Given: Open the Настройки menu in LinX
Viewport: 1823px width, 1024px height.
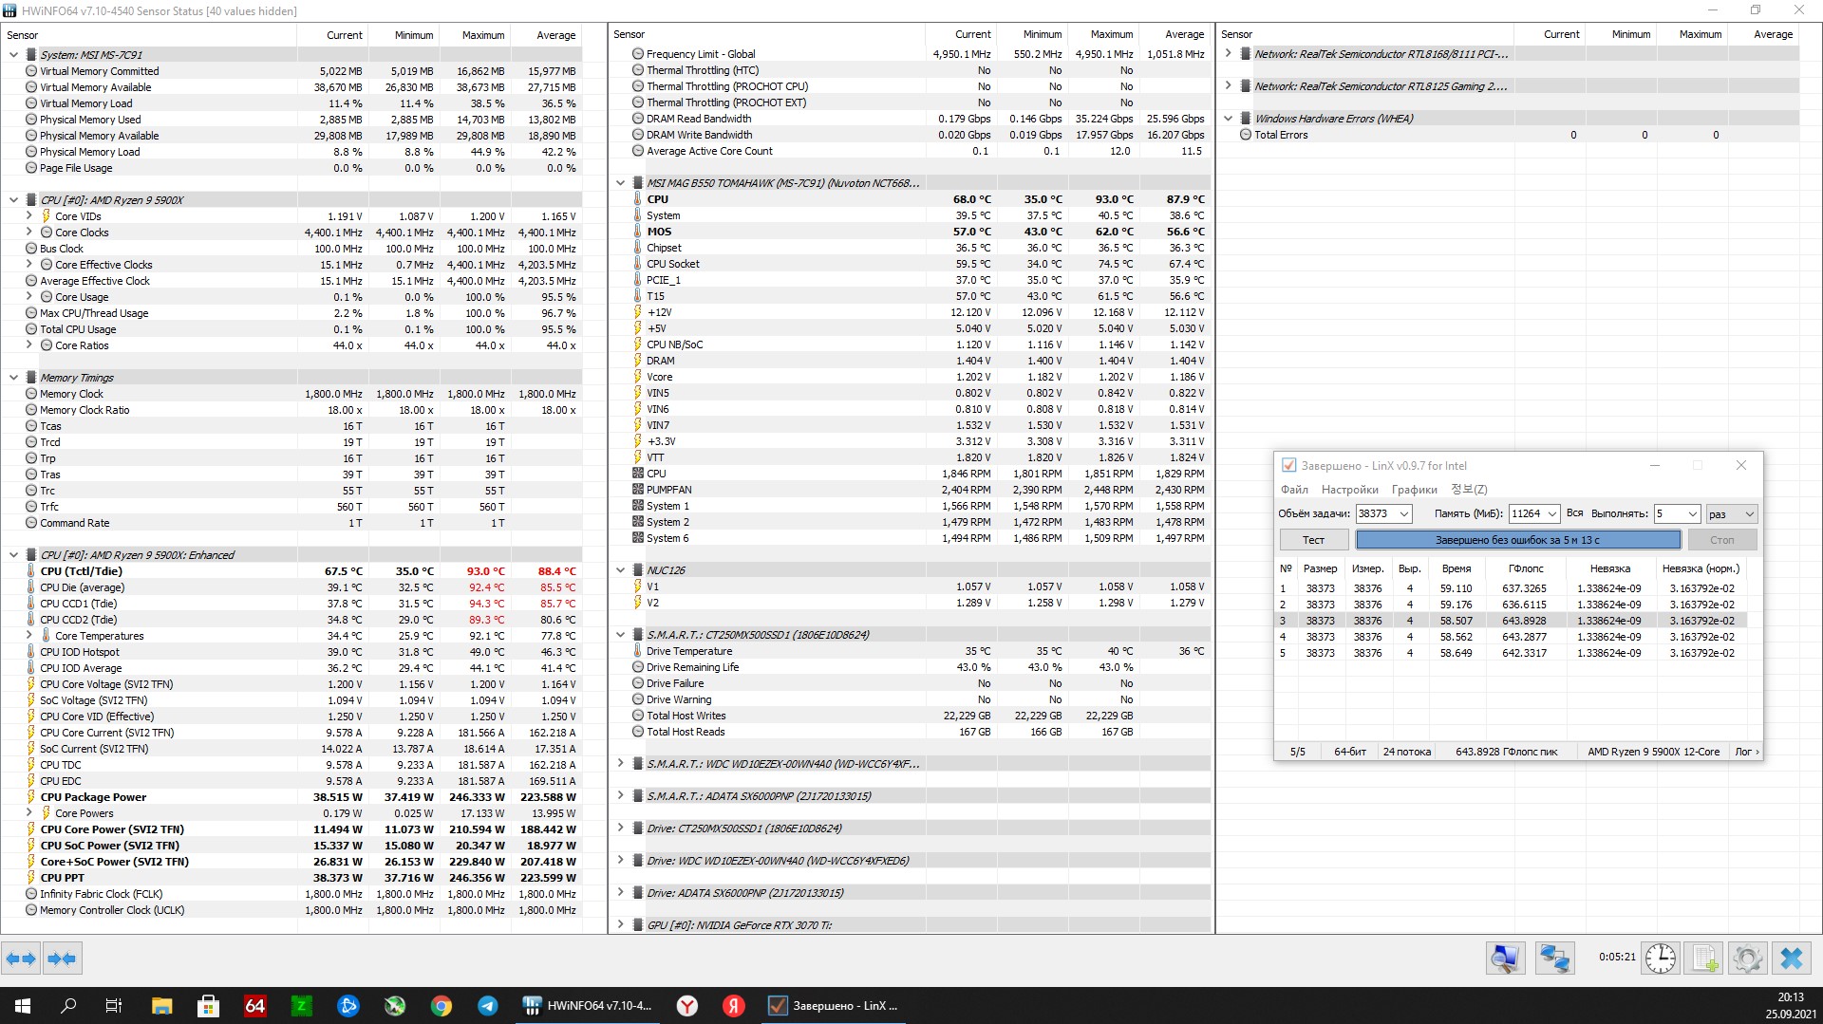Looking at the screenshot, I should pos(1350,490).
